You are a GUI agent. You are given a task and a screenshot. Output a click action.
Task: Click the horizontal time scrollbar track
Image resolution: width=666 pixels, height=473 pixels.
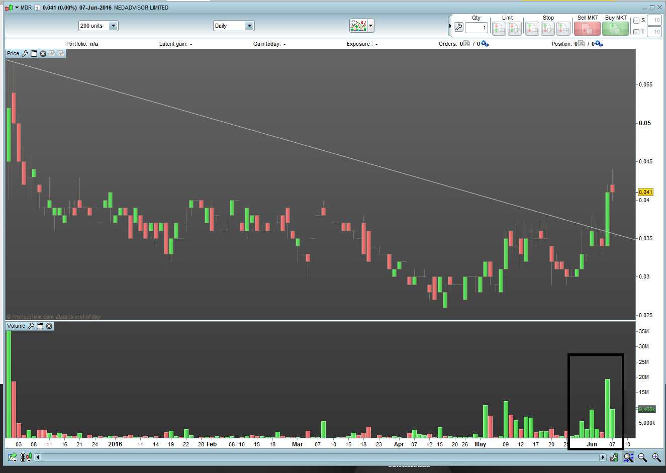[x=320, y=457]
